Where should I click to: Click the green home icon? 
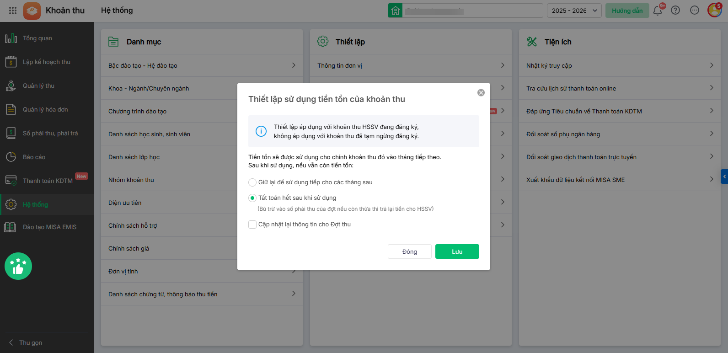tap(395, 11)
